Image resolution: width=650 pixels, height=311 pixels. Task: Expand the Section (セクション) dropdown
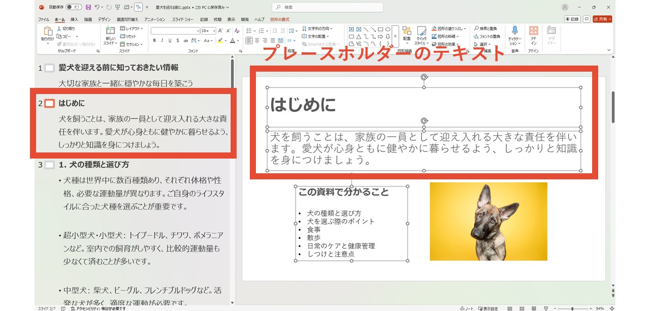pyautogui.click(x=132, y=44)
